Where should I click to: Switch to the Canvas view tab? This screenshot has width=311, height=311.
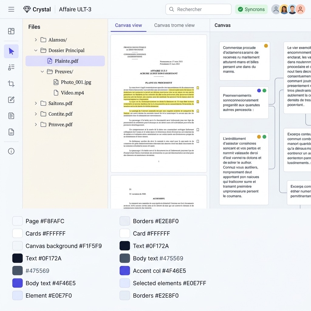coord(128,25)
